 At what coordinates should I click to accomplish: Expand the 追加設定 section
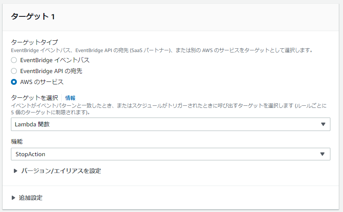pyautogui.click(x=27, y=198)
